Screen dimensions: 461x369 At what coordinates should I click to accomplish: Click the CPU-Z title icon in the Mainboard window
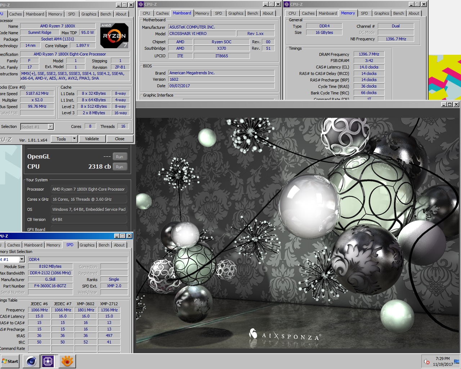tap(141, 4)
